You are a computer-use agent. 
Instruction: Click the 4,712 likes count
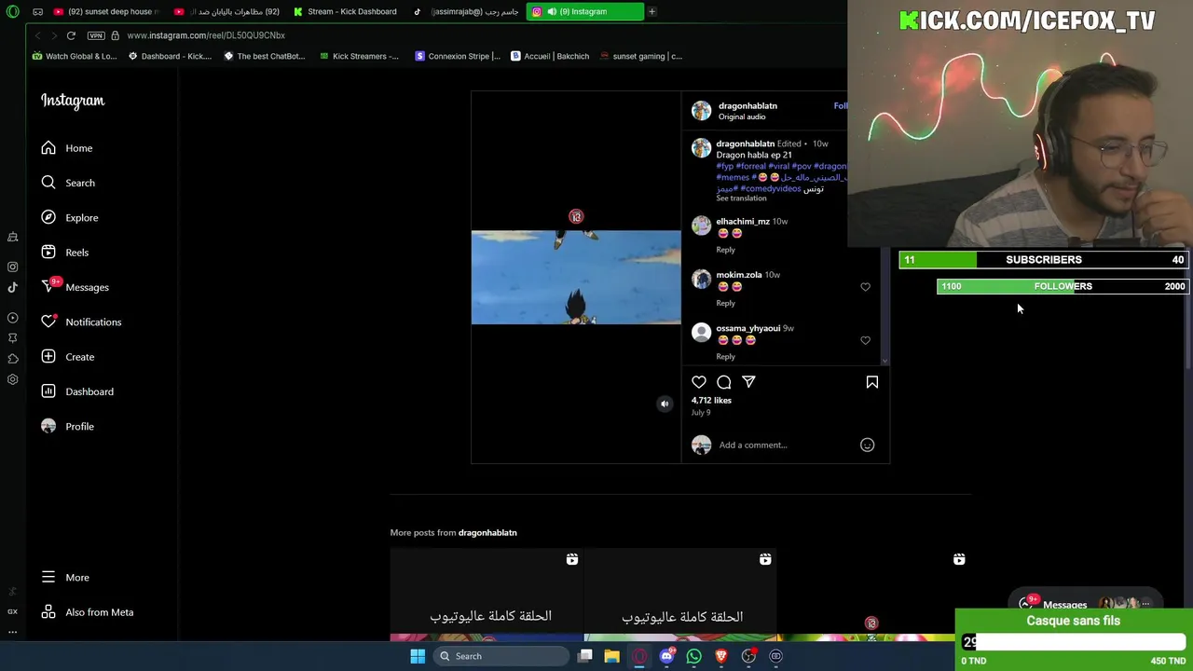click(x=711, y=400)
